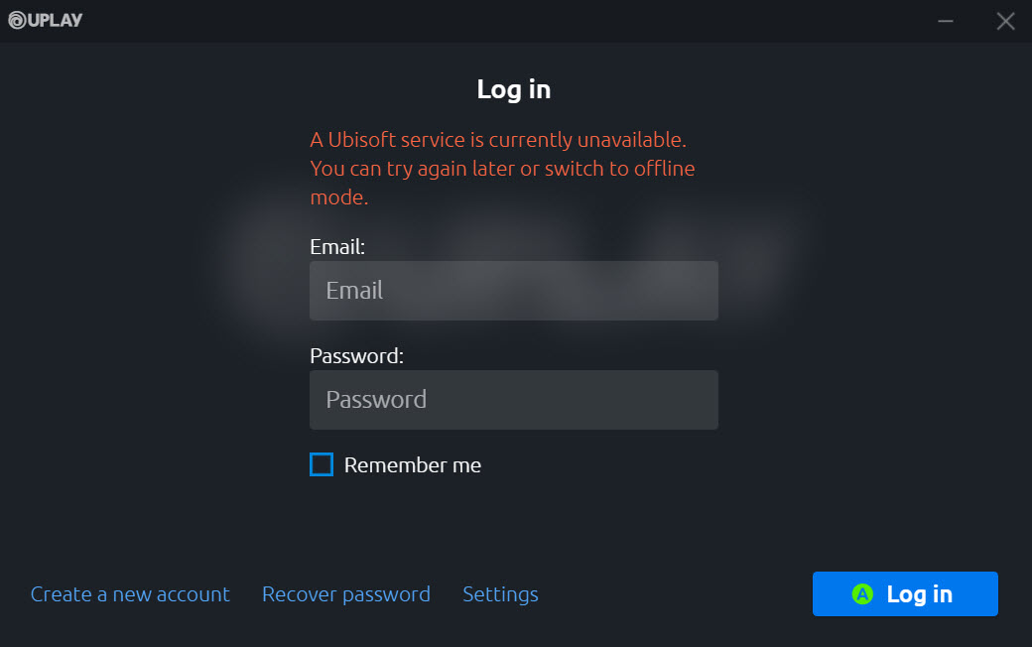The height and width of the screenshot is (647, 1032).
Task: Tick the Remember me checkbox
Action: tap(322, 464)
